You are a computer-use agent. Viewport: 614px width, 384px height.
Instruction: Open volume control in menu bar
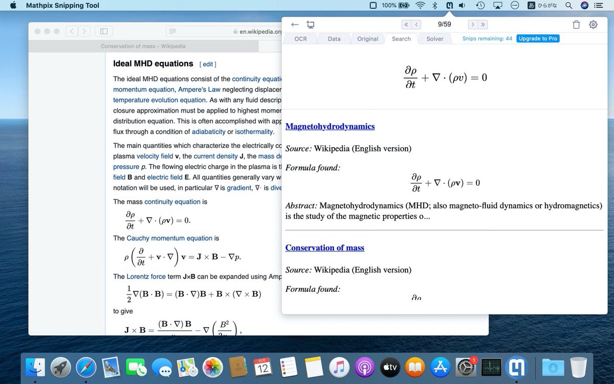[x=462, y=6]
